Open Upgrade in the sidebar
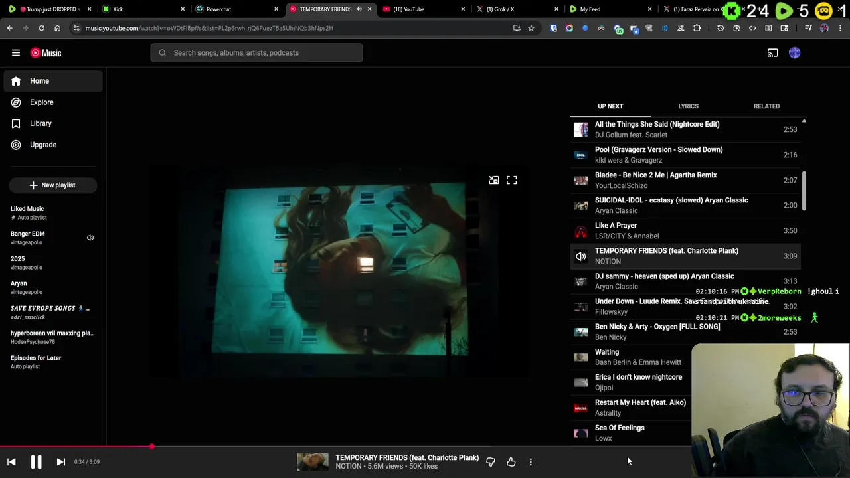Screen dimensions: 850x478 click(53, 145)
